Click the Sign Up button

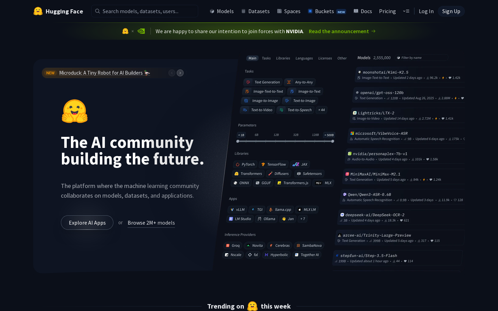coord(451,11)
